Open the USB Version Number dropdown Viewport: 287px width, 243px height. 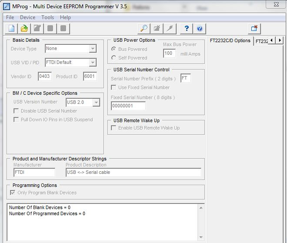(96, 103)
